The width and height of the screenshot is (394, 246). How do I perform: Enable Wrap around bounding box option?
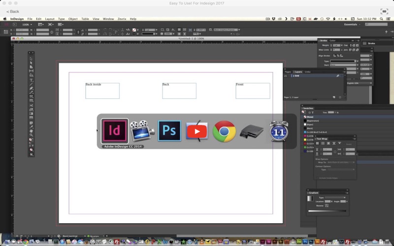[x=323, y=143]
